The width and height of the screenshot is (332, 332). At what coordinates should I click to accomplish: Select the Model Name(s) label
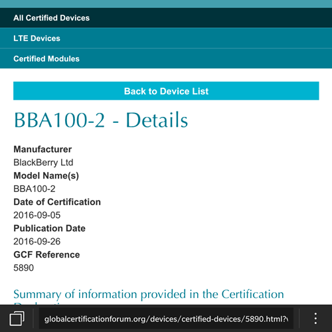point(46,176)
